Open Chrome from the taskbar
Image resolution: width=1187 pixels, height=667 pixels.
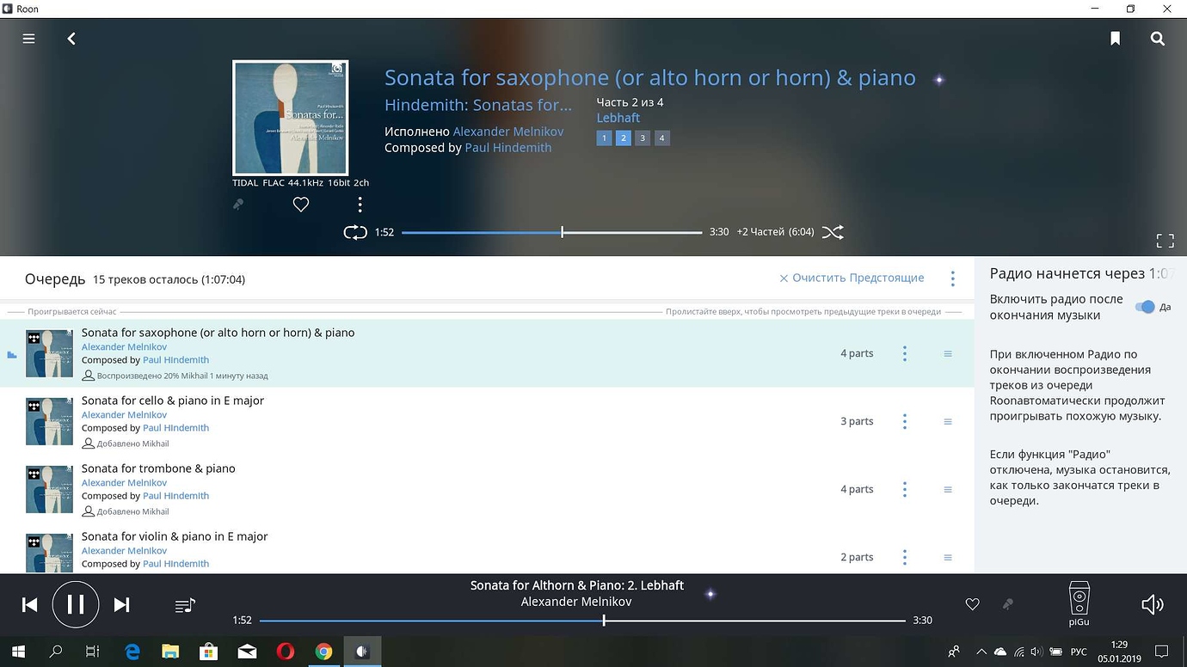point(323,652)
